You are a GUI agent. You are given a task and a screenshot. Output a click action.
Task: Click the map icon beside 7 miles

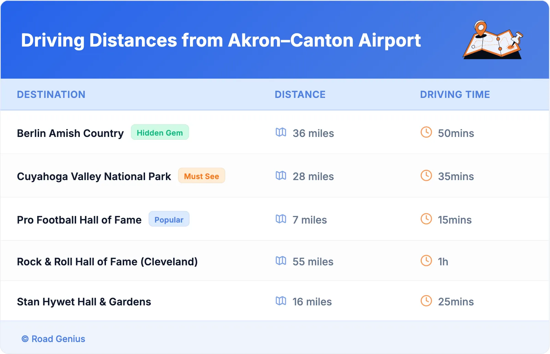[281, 219]
